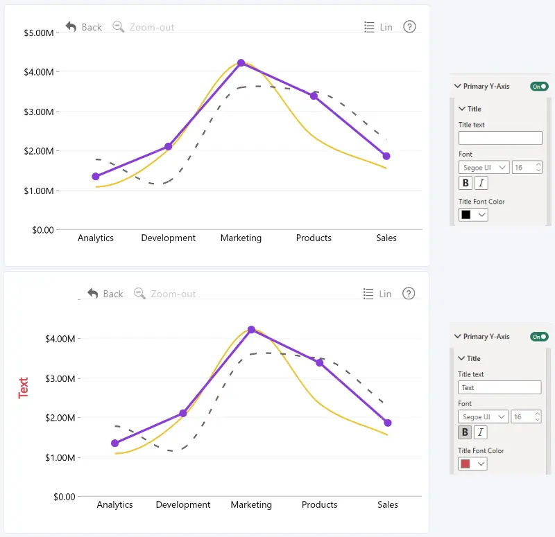Click the Sales data point in bottom chart

pyautogui.click(x=388, y=423)
